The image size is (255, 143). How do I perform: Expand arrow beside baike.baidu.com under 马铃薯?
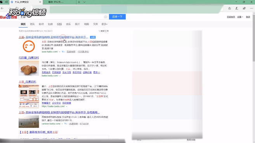[x=60, y=76]
